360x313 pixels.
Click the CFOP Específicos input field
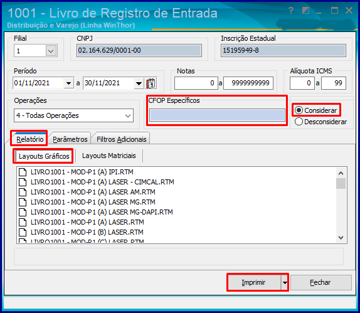[x=217, y=115]
